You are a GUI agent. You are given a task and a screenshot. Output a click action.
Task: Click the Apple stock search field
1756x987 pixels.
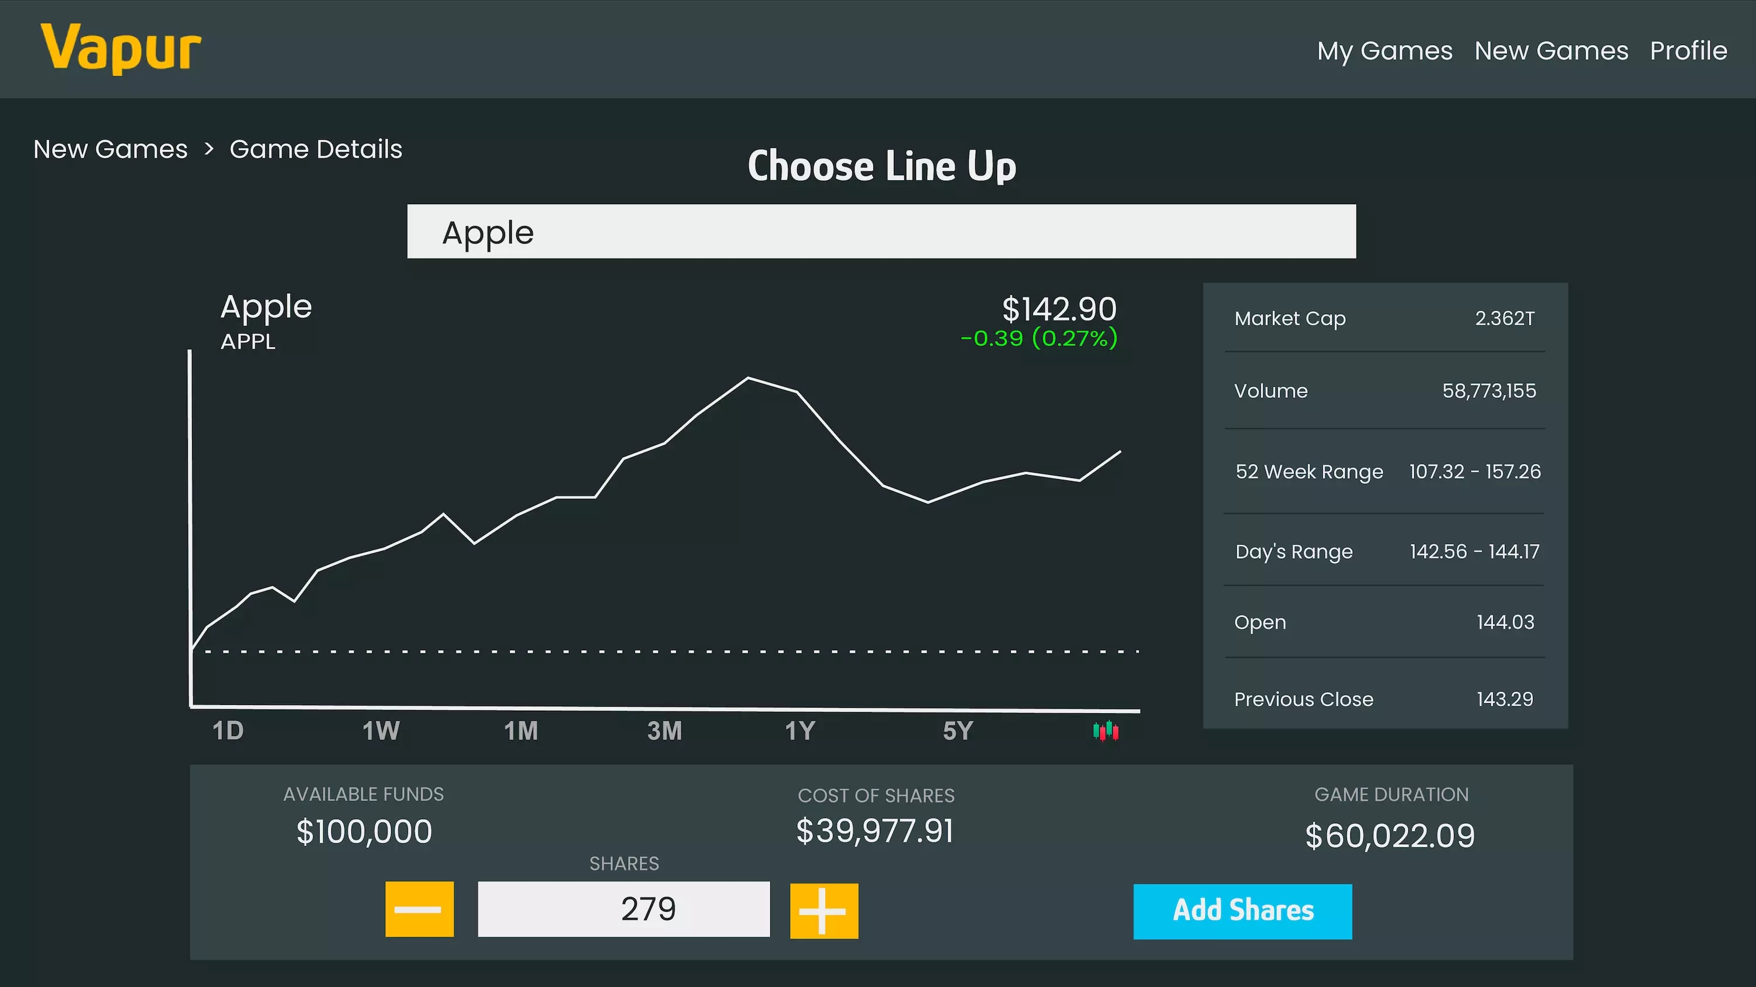click(x=881, y=232)
